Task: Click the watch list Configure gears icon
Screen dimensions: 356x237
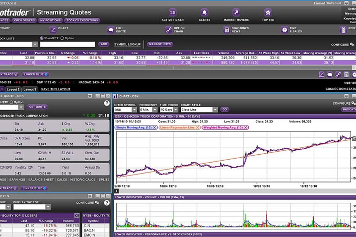Action: click(x=352, y=44)
